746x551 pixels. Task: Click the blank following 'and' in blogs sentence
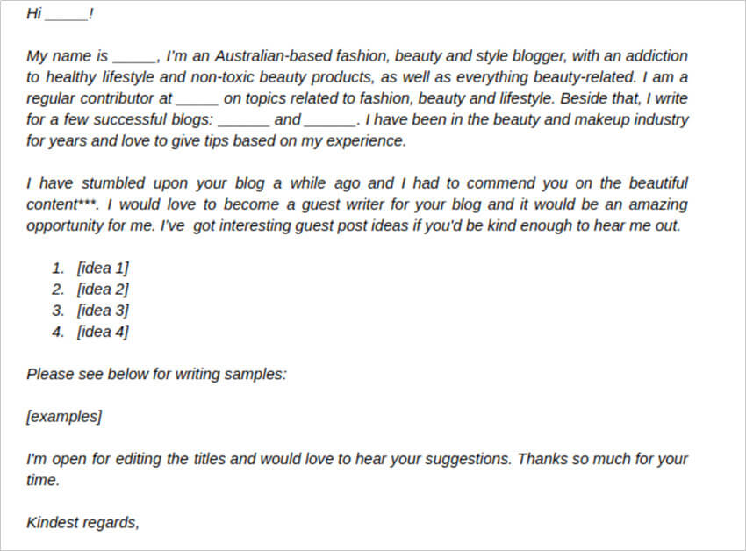point(330,121)
